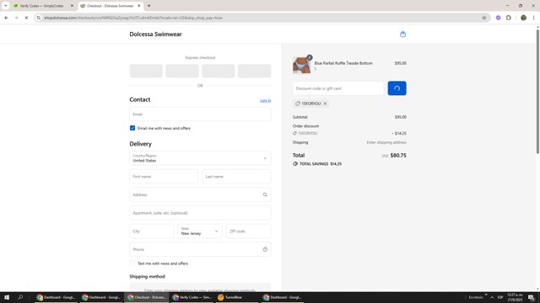540x303 pixels.
Task: Close the Verify Codes SimplyCodes tab
Action: tap(72, 6)
